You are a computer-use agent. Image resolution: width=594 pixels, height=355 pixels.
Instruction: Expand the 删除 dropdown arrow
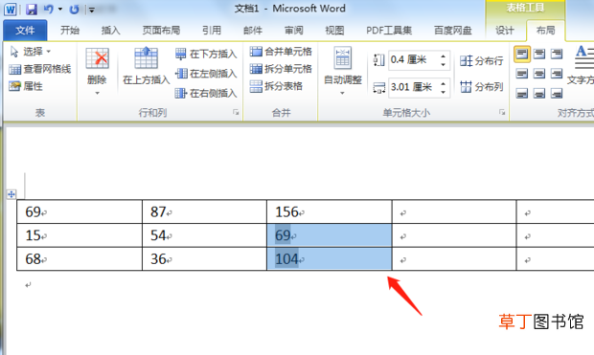[97, 93]
